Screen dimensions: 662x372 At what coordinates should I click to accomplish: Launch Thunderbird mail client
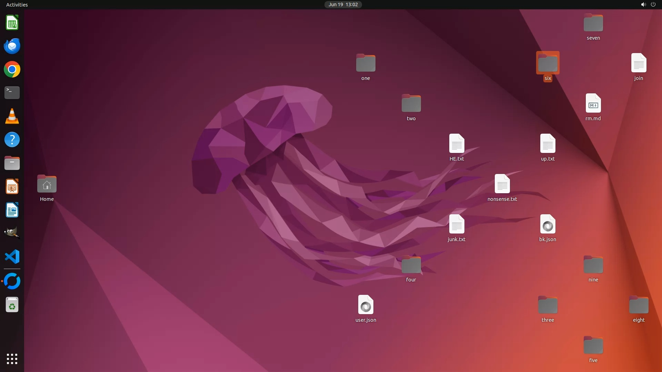pos(12,46)
